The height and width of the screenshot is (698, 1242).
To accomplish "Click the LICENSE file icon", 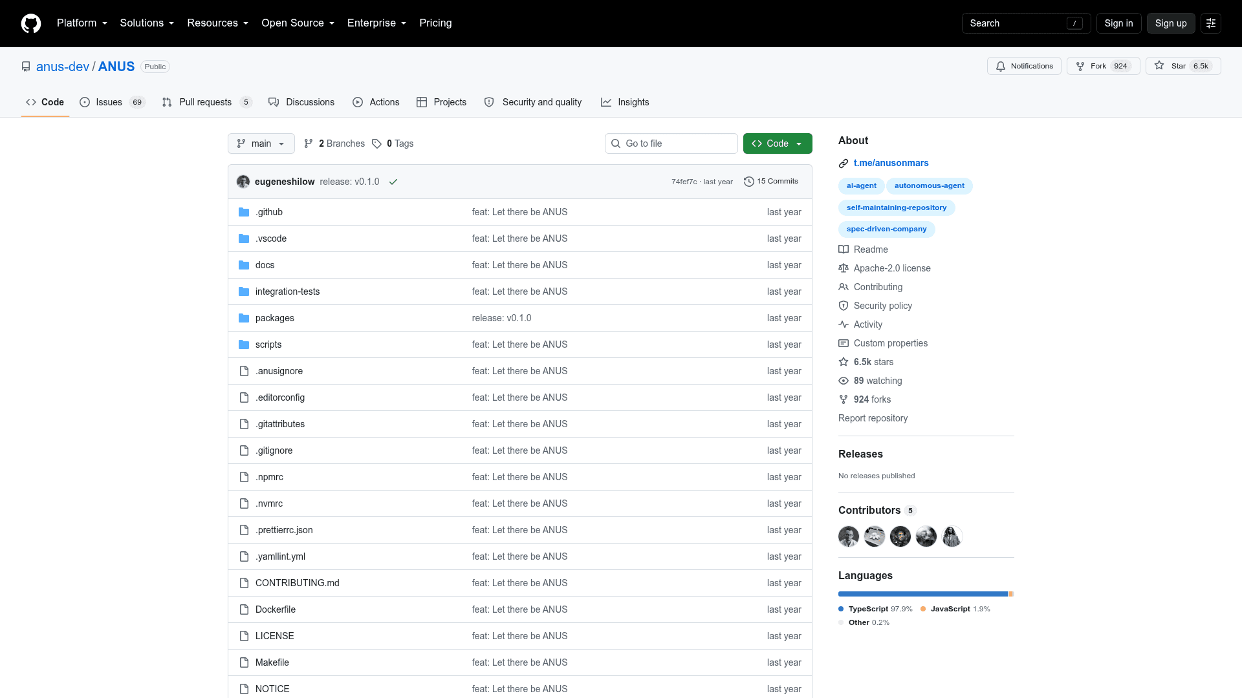I will point(244,636).
